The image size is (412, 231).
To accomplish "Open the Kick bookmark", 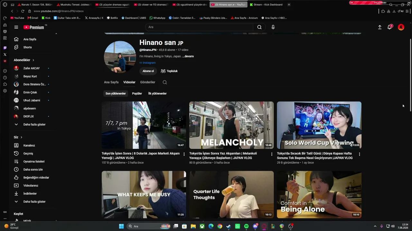I will 46,18.
